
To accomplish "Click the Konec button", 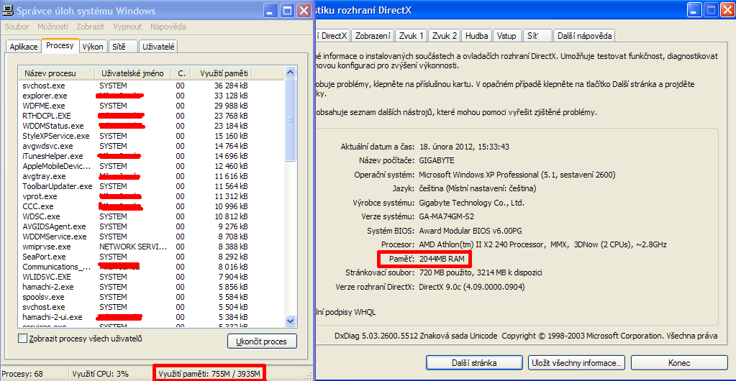I will click(x=678, y=363).
